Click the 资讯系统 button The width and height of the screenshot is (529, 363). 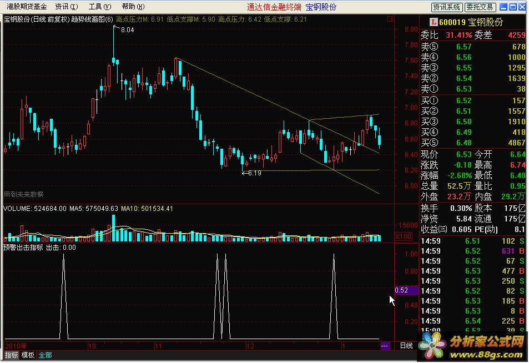(x=446, y=7)
